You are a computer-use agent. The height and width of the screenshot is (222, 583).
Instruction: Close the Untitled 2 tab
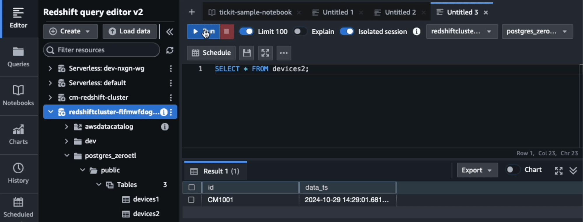pyautogui.click(x=424, y=12)
